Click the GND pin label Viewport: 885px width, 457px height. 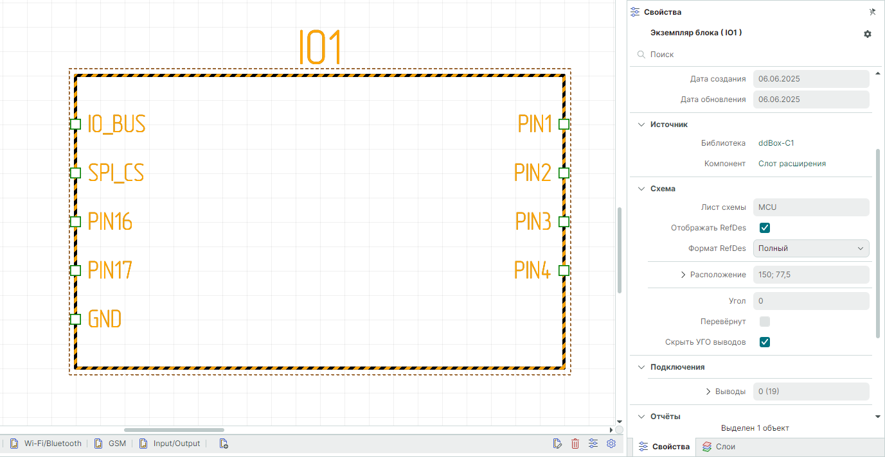tap(105, 319)
